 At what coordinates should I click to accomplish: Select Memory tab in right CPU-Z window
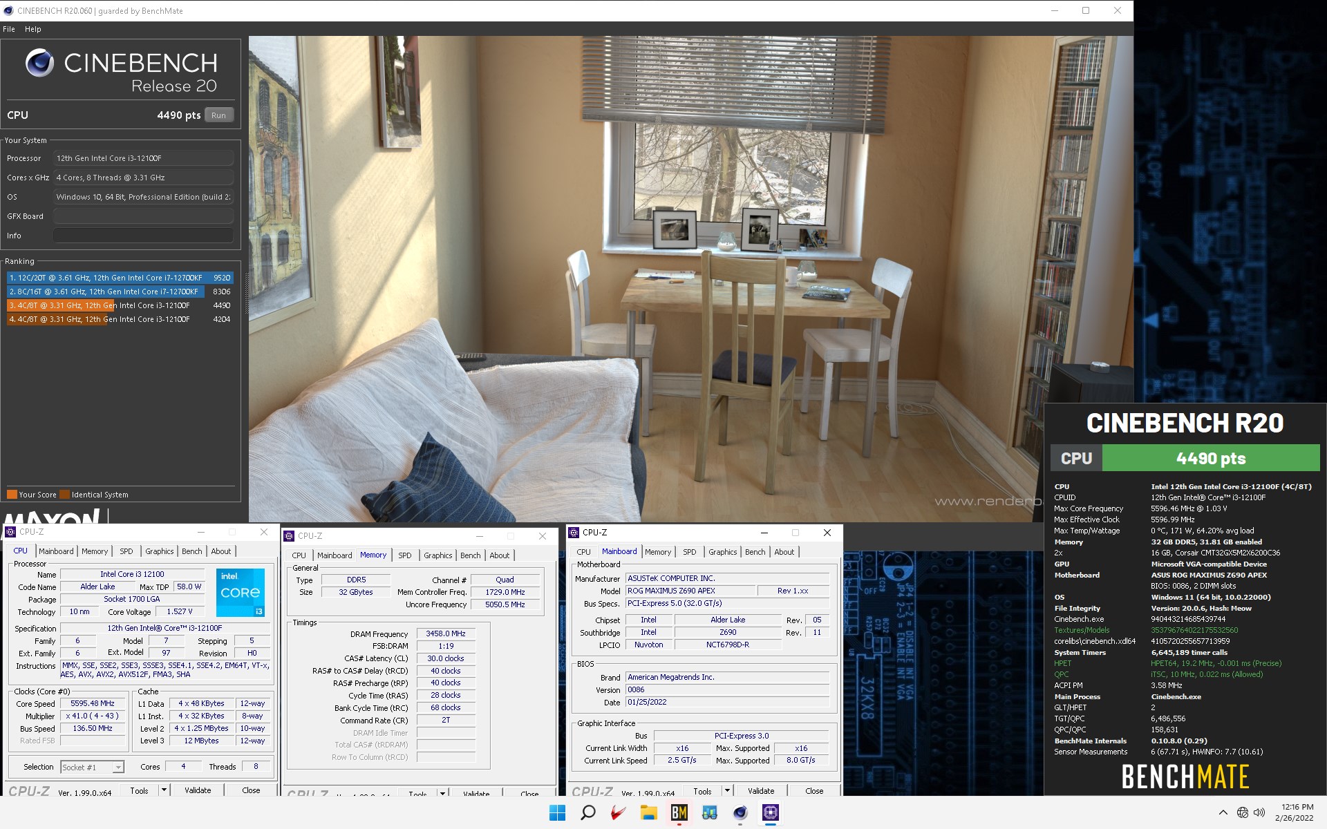(658, 552)
